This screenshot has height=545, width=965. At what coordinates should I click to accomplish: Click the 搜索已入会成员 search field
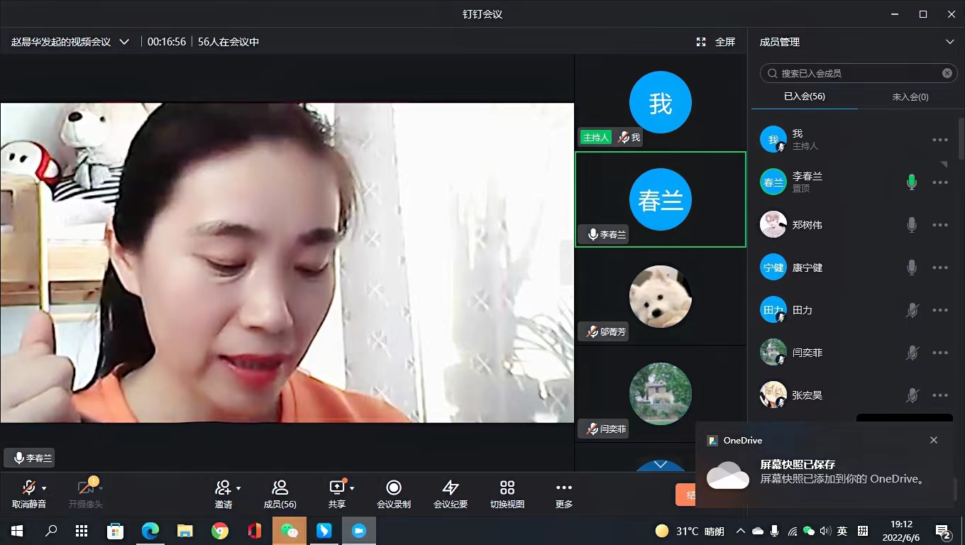859,73
